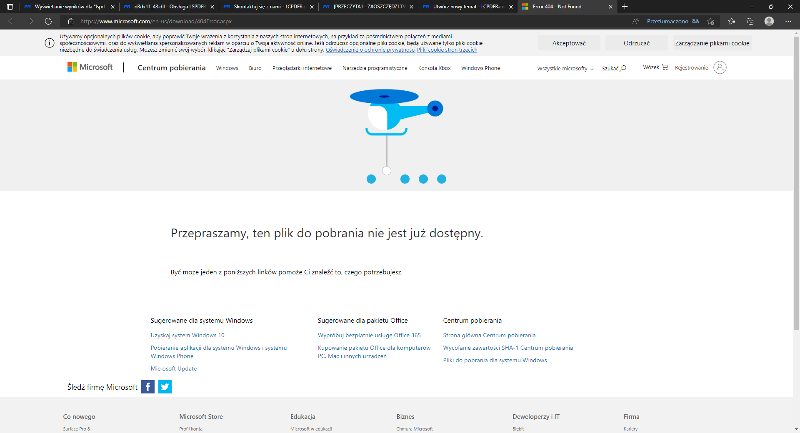
Task: Open 'Wypróbuj bezpłatnie usługę Office 365' link
Action: (369, 335)
